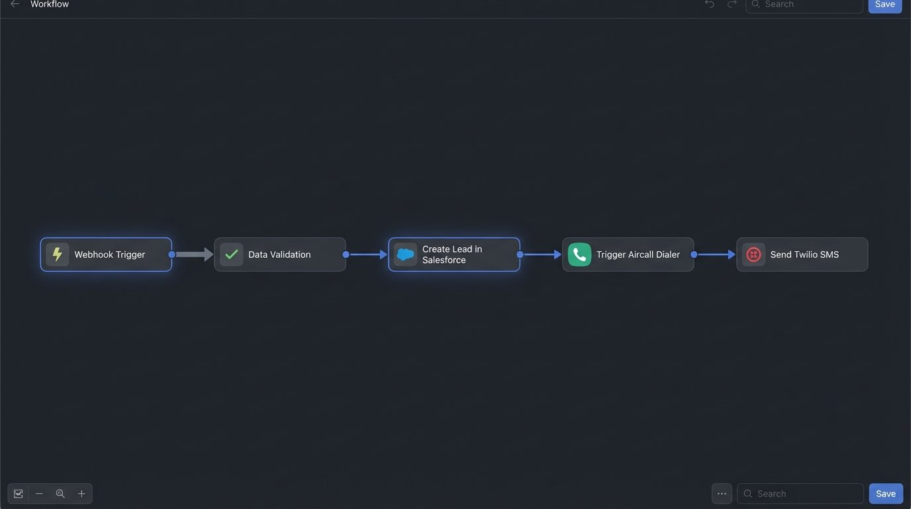Zoom in with the plus icon

(x=81, y=494)
